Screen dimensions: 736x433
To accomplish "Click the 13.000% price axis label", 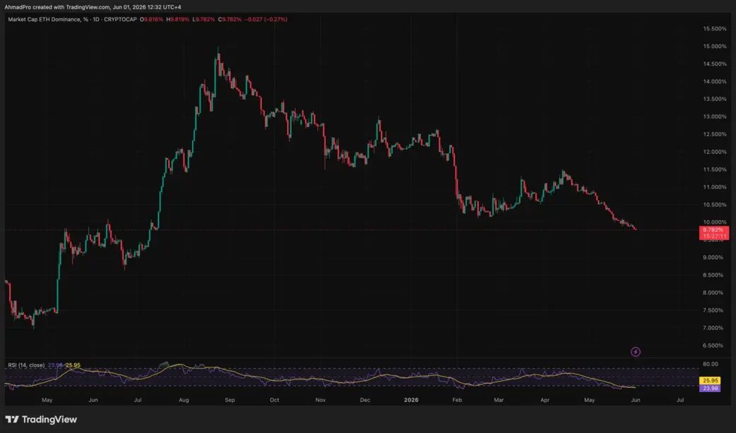I will point(714,116).
